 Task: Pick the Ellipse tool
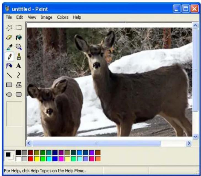click(9, 94)
